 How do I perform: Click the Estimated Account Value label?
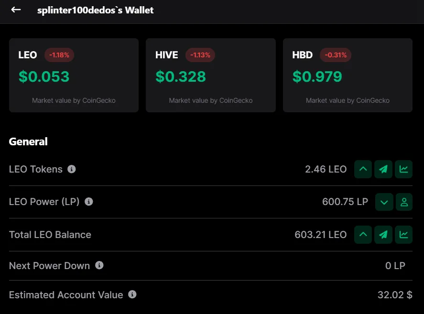tap(66, 295)
